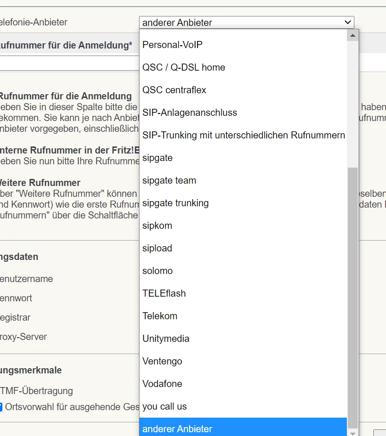This screenshot has height=436, width=386.
Task: Select Telekom as telephony provider
Action: click(243, 316)
